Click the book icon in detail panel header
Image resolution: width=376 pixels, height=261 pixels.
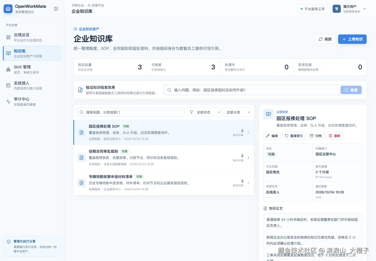[268, 114]
